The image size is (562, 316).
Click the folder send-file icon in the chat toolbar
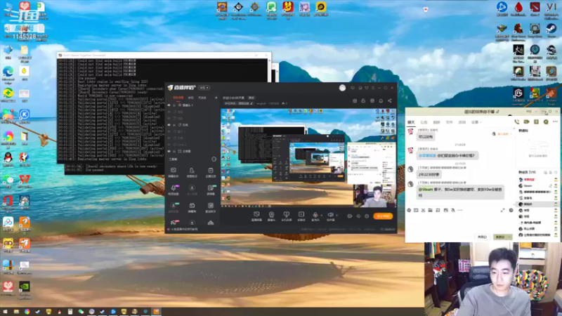pos(430,210)
